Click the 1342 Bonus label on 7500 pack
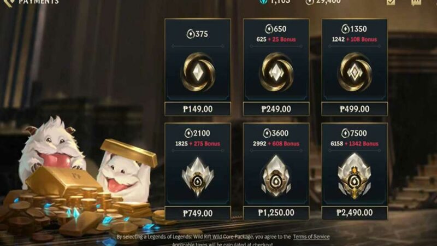 coord(362,144)
